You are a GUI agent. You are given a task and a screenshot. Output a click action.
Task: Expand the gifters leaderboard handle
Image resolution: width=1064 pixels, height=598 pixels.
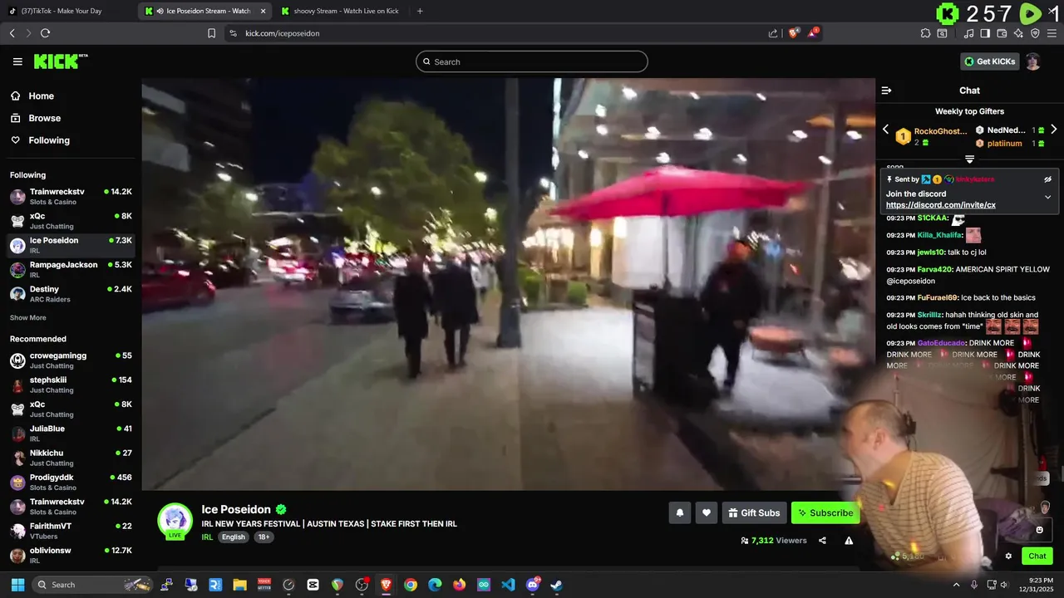969,159
